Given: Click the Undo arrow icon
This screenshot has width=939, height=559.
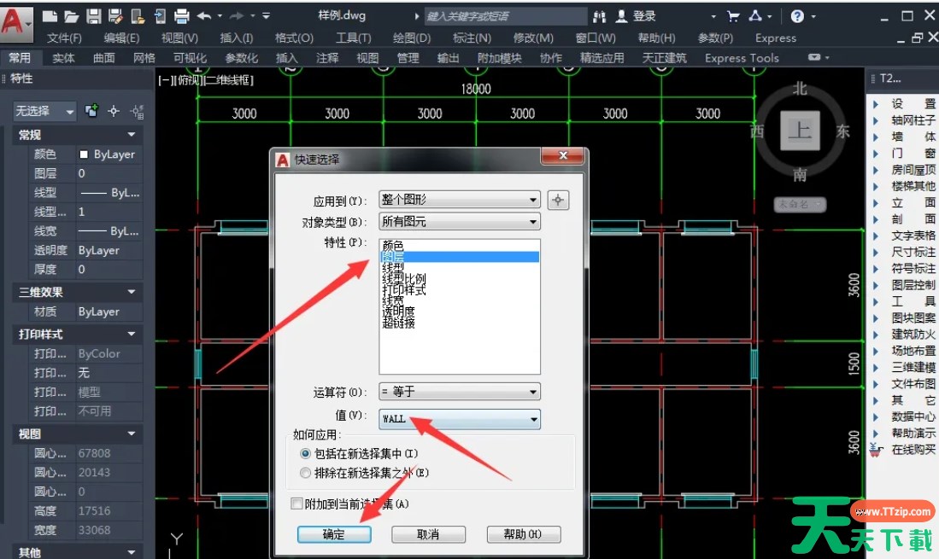Looking at the screenshot, I should coord(203,16).
